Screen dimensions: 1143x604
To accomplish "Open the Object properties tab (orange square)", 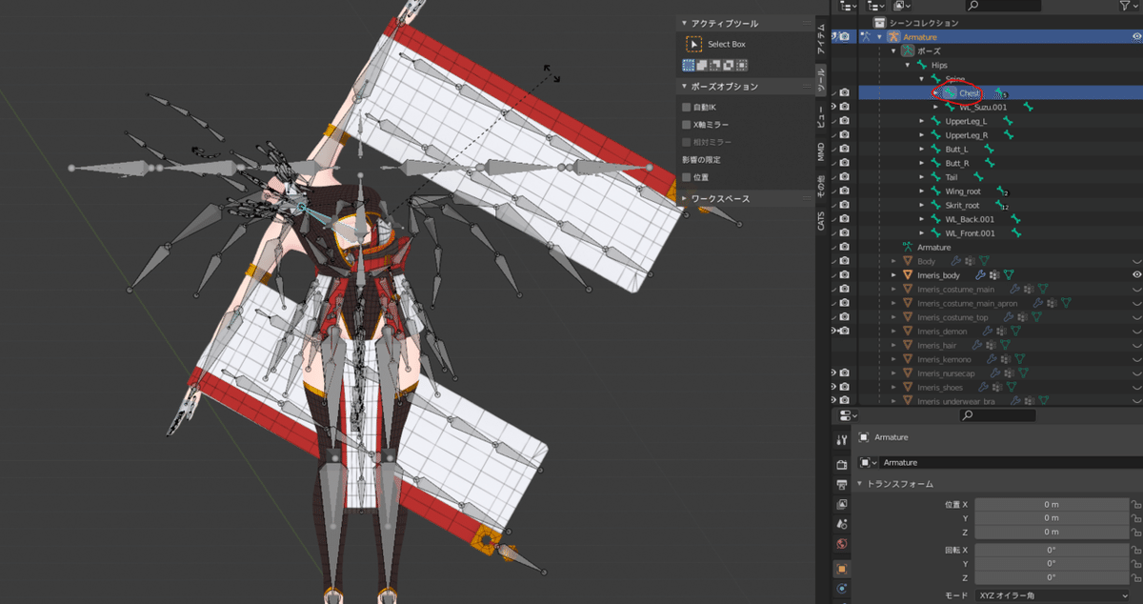I will (x=841, y=569).
